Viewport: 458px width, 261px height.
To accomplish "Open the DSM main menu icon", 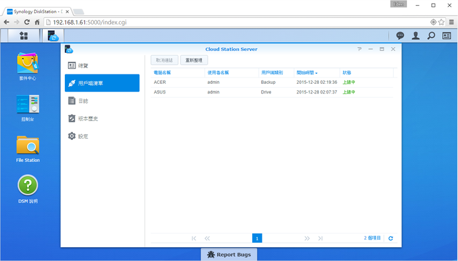I will [x=24, y=36].
